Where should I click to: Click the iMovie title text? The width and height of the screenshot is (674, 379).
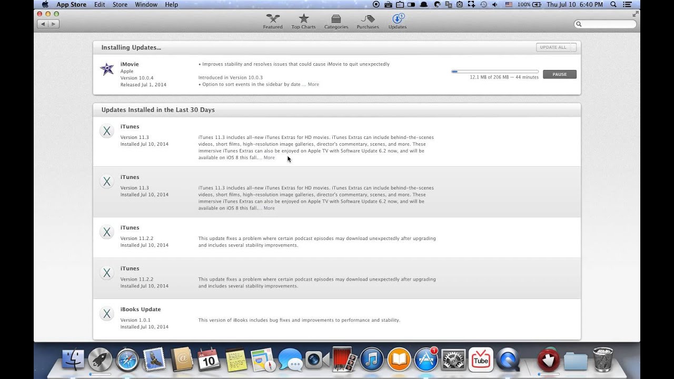[x=130, y=64]
